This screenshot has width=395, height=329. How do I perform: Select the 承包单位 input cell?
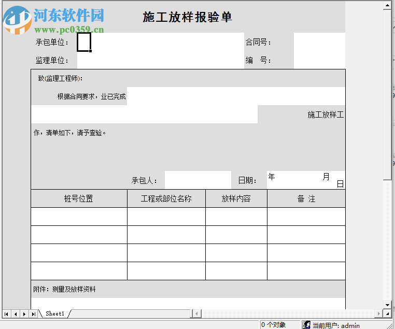161,42
